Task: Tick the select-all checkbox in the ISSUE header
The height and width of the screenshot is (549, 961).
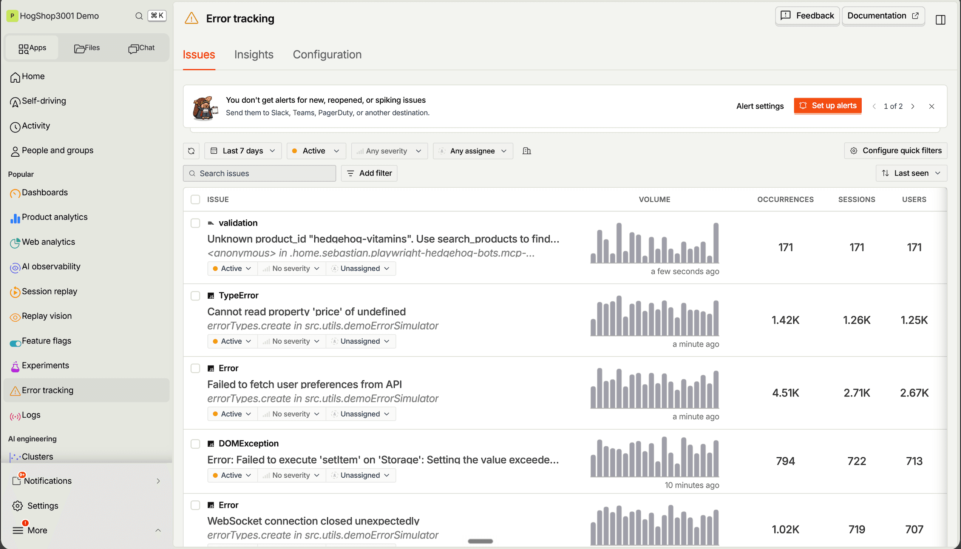Action: click(x=195, y=199)
